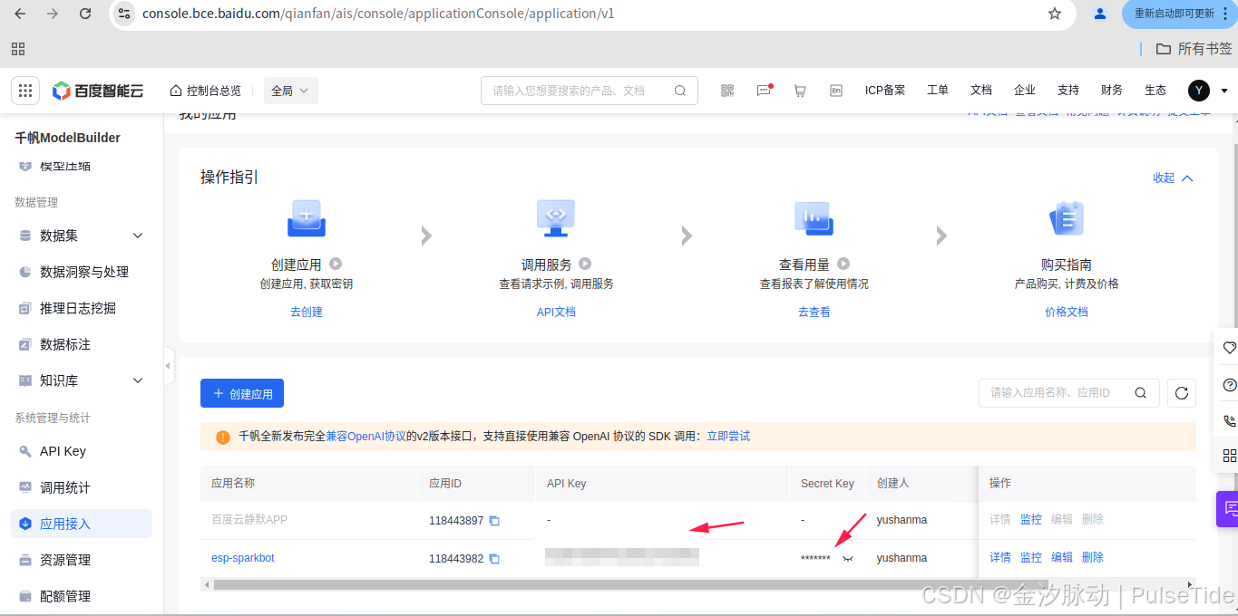The height and width of the screenshot is (616, 1238).
Task: Open the API文档 link
Action: (x=556, y=312)
